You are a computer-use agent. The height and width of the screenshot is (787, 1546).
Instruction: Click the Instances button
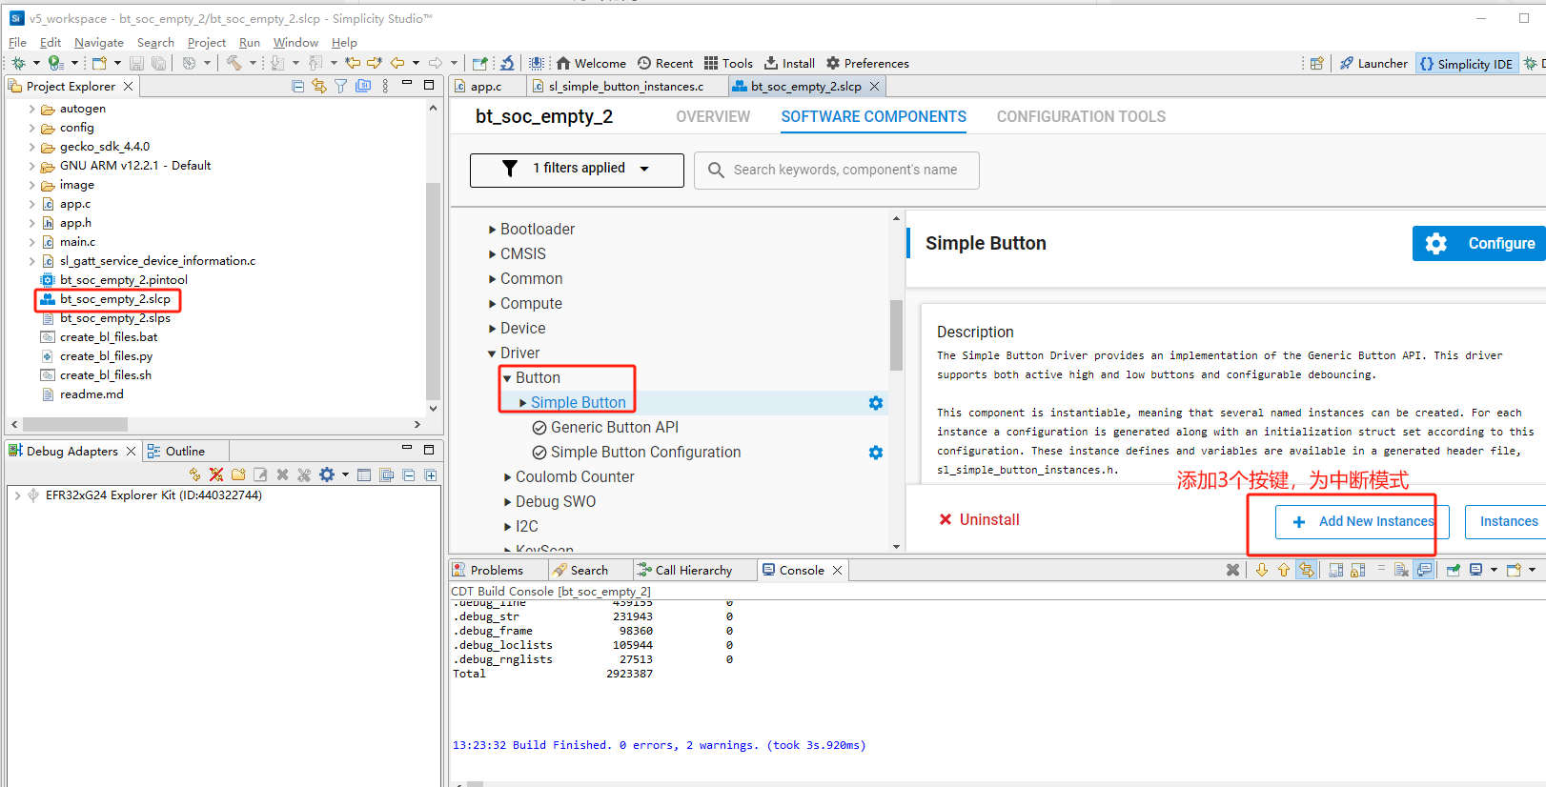pyautogui.click(x=1508, y=521)
